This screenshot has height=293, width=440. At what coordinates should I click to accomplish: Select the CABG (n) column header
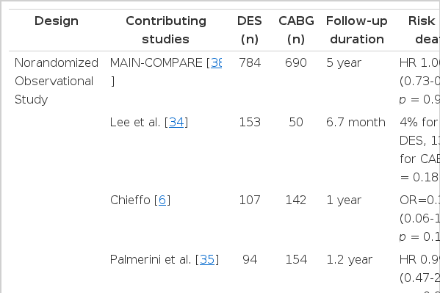(x=296, y=30)
